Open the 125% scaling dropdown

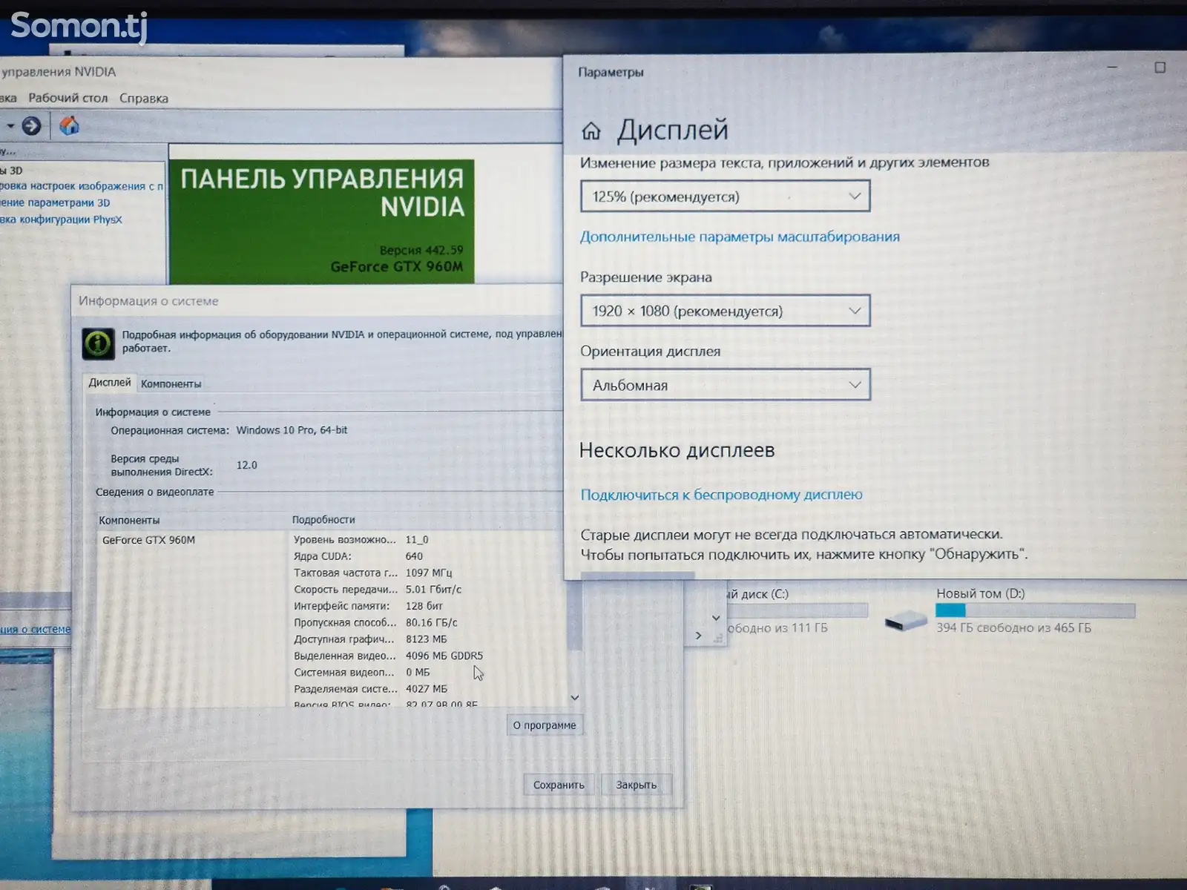(725, 197)
